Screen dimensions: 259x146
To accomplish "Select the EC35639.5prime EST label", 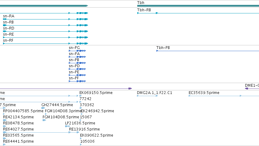I will click(204, 93).
